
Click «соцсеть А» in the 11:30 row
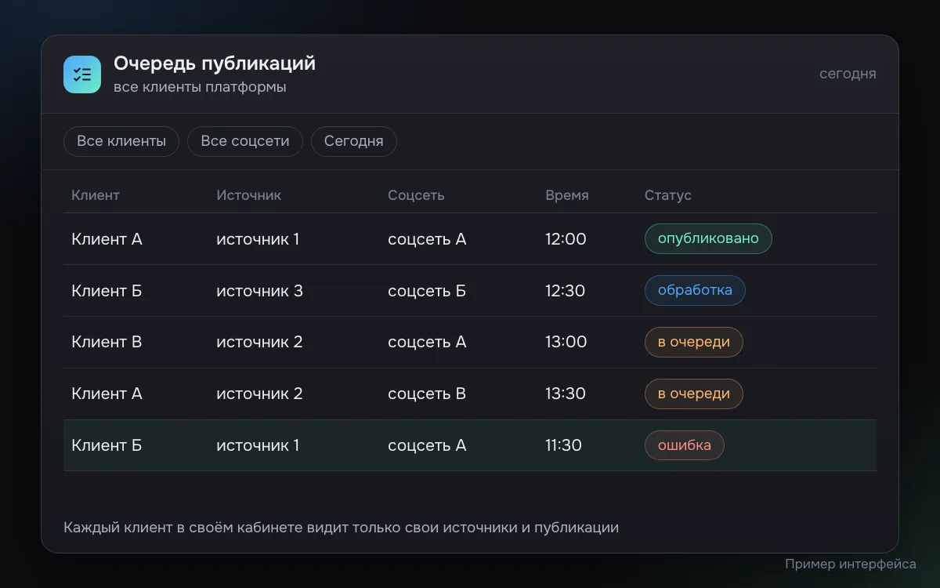(427, 445)
